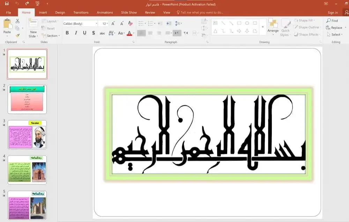The width and height of the screenshot is (349, 222).
Task: Click the Paste clipboard icon
Action: [7, 24]
